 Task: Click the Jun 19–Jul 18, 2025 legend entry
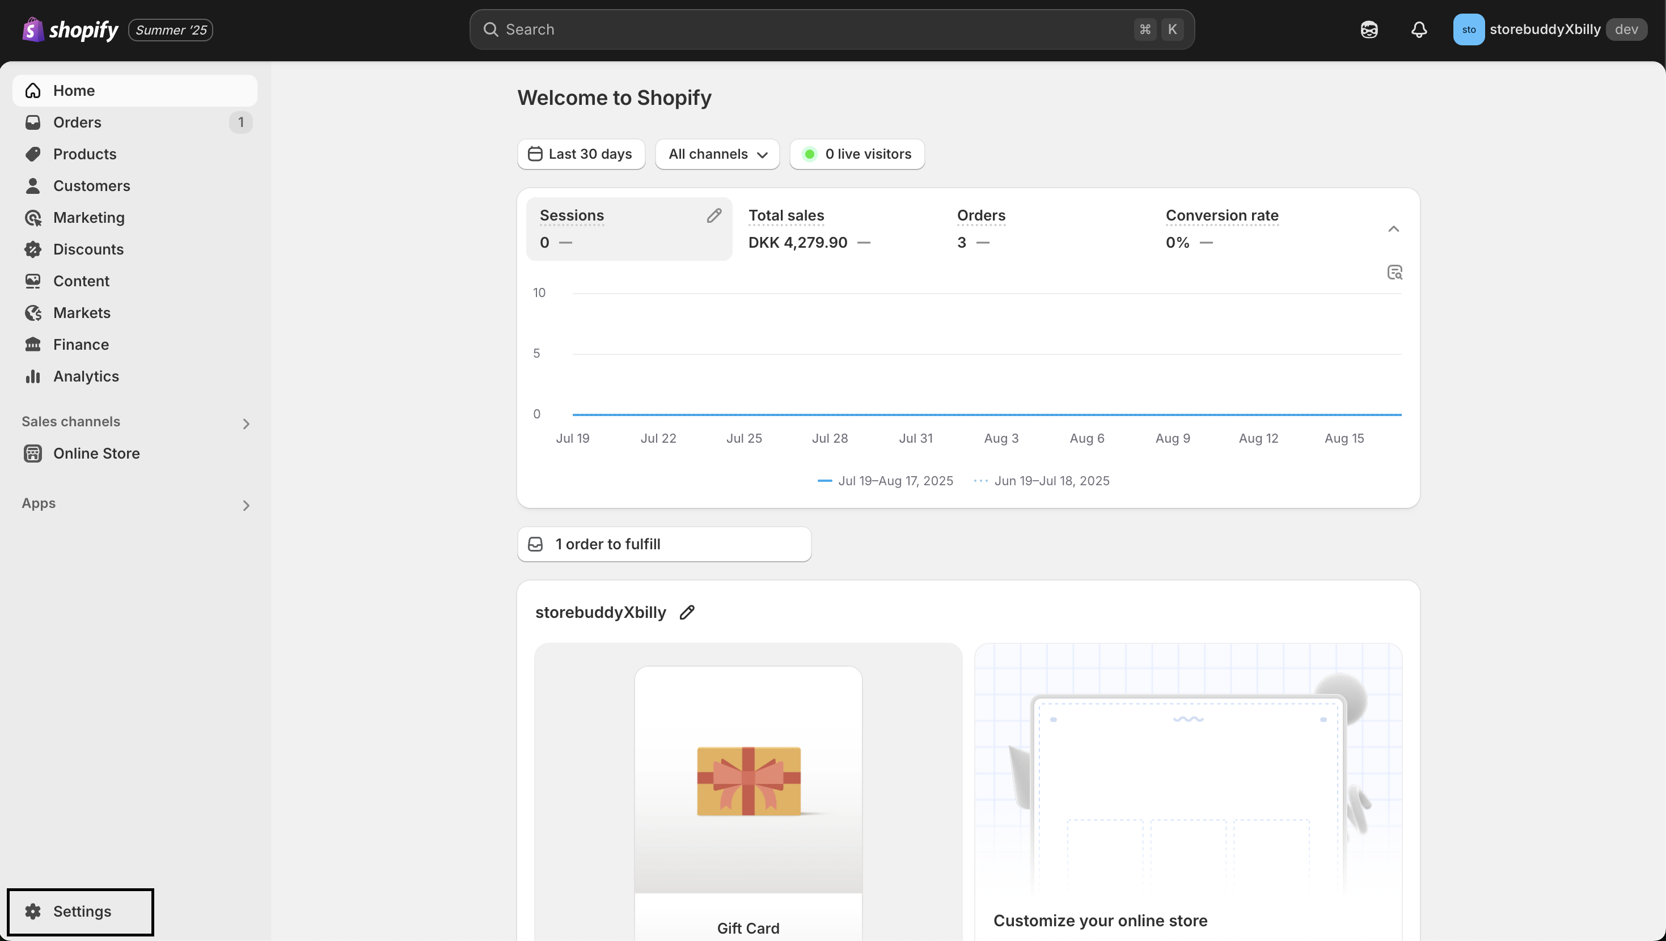(1042, 481)
